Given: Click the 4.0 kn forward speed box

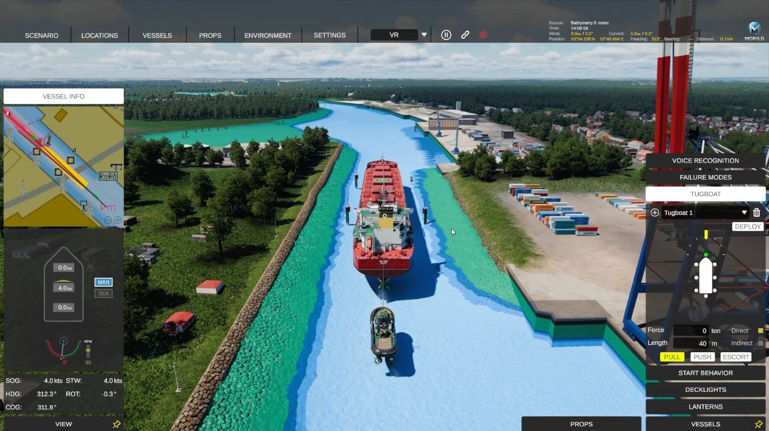Looking at the screenshot, I should click(64, 288).
